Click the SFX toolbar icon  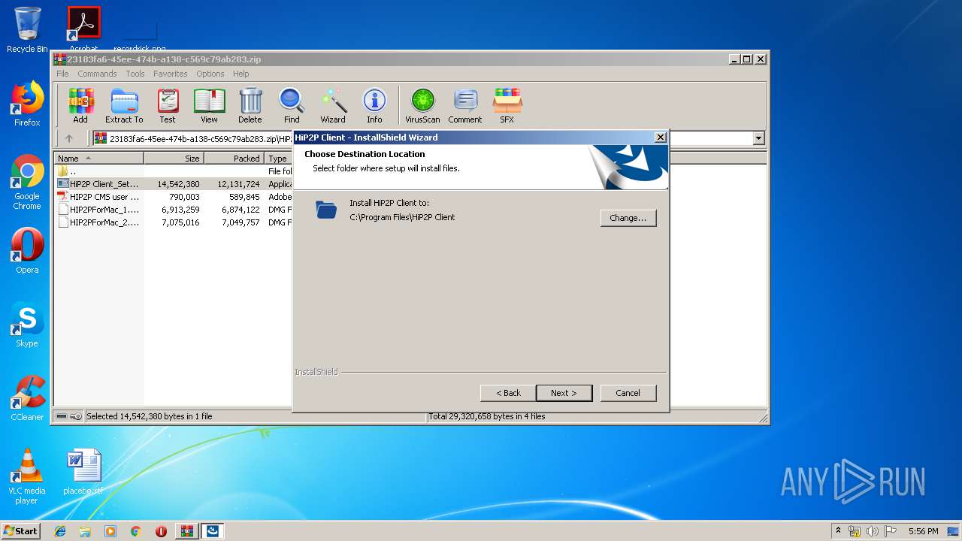click(x=507, y=105)
